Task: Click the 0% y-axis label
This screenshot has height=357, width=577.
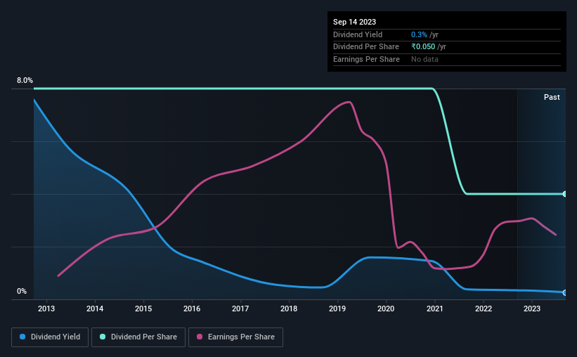Action: [x=22, y=291]
